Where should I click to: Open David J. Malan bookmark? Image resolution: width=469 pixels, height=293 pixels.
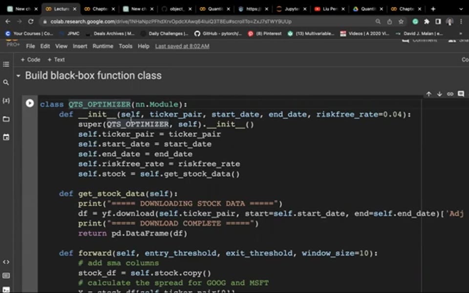[x=419, y=34]
